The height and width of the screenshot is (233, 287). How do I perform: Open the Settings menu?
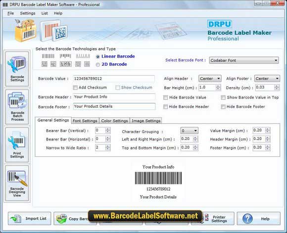pyautogui.click(x=27, y=13)
